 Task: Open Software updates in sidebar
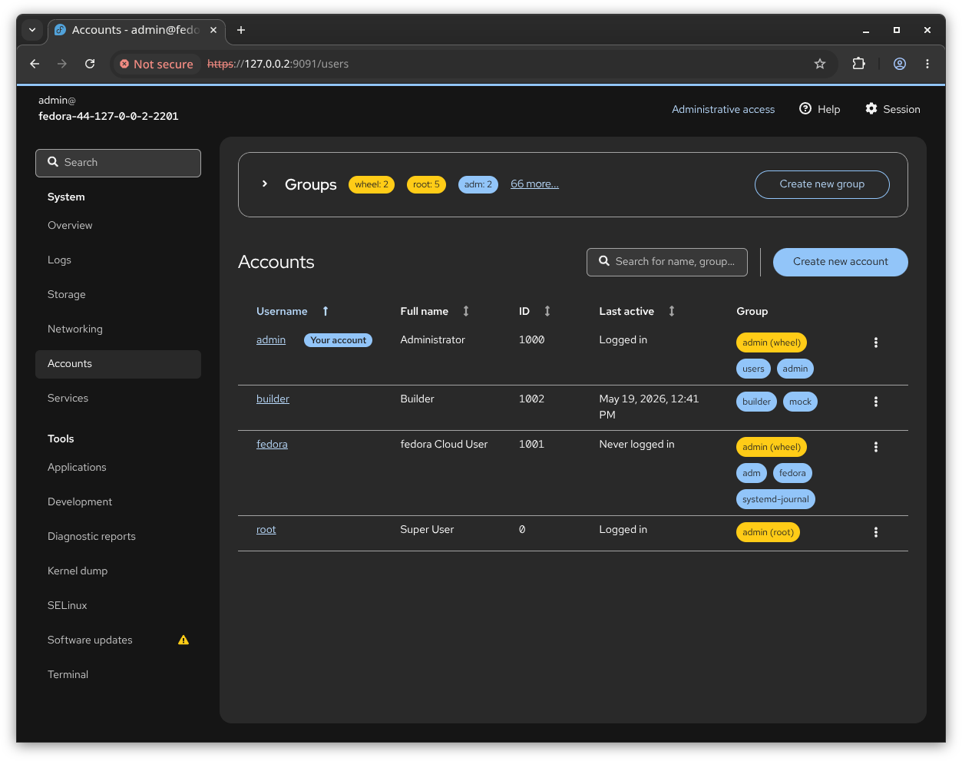(118, 640)
